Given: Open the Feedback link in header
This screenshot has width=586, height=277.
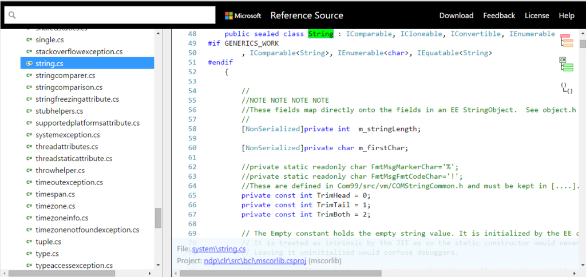Looking at the screenshot, I should 499,15.
